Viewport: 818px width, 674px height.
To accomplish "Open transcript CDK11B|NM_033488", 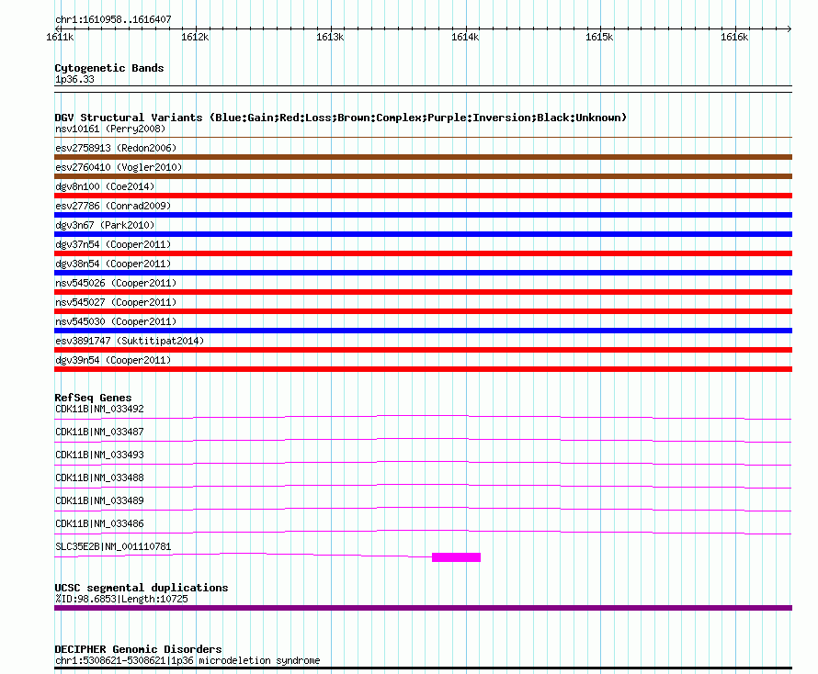I will [x=99, y=478].
